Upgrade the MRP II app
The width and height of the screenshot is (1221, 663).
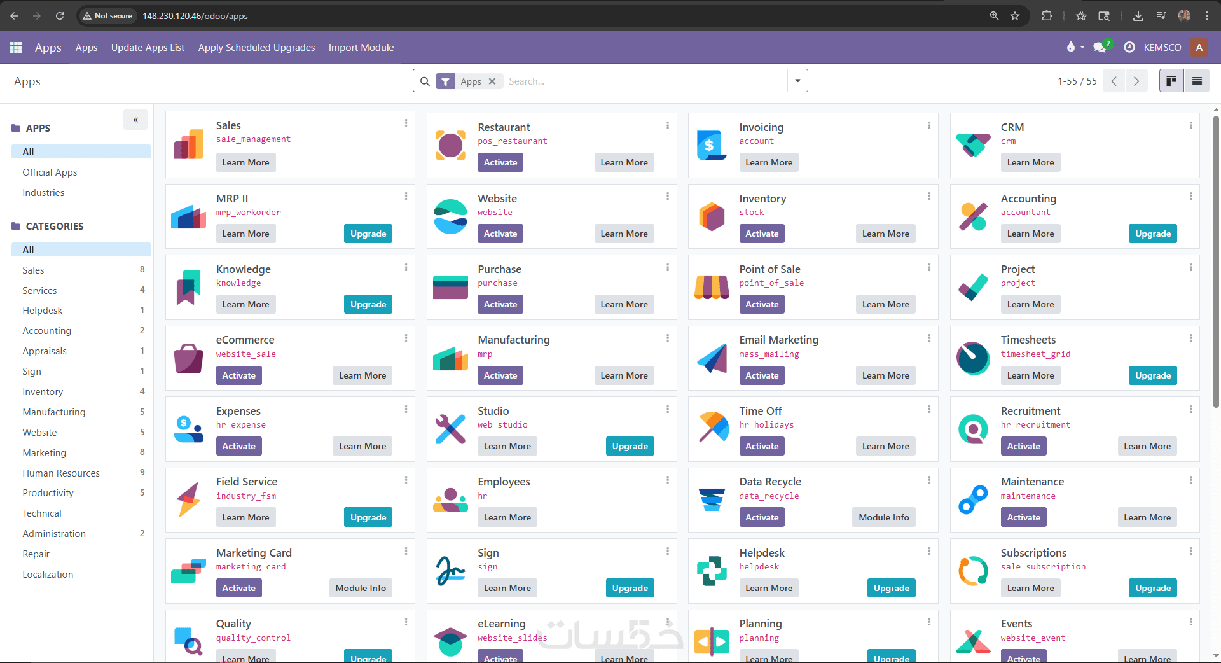tap(368, 234)
